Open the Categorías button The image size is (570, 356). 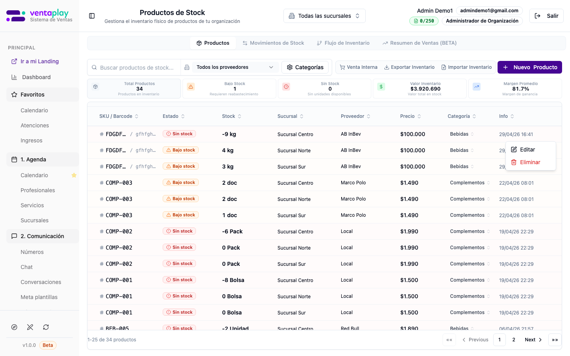coord(305,67)
